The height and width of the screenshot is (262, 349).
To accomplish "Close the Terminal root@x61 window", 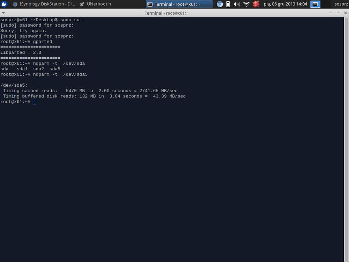I will point(346,13).
